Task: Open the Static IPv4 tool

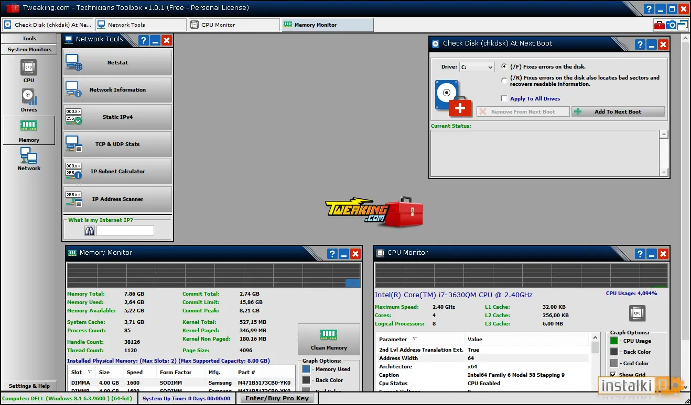Action: [118, 117]
